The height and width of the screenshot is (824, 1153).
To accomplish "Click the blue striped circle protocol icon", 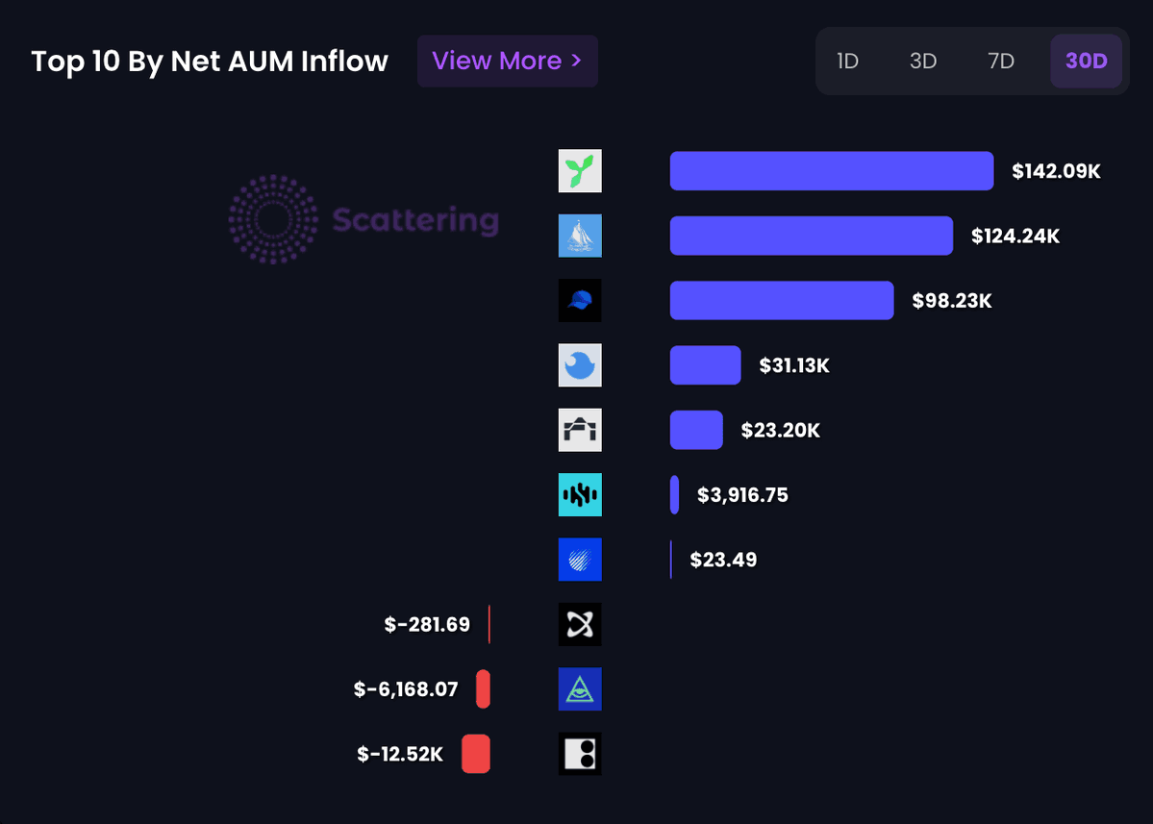I will pyautogui.click(x=580, y=560).
